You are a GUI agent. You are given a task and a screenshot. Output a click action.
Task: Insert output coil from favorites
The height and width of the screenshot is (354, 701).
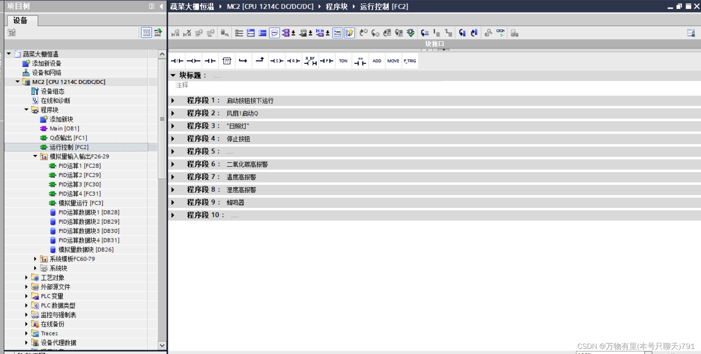point(193,61)
